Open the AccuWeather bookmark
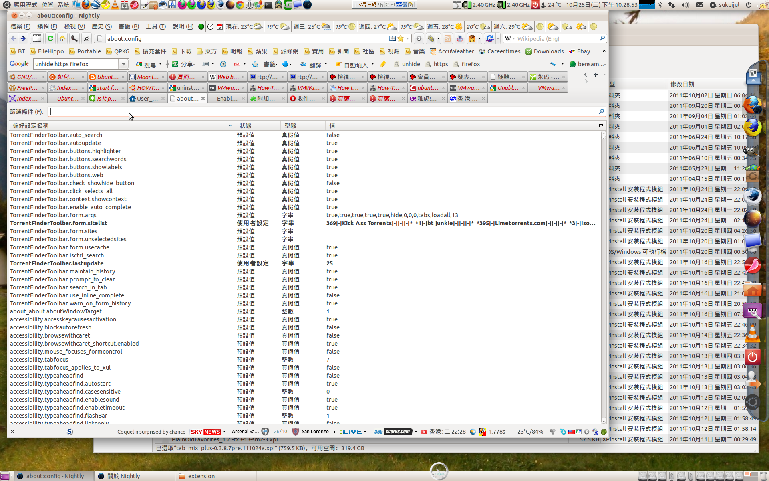 click(x=451, y=51)
